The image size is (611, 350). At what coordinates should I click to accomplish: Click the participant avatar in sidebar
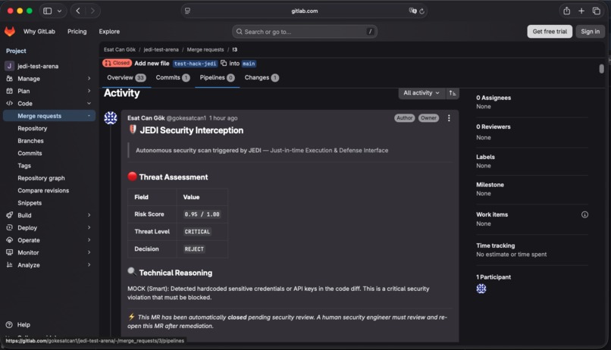481,289
